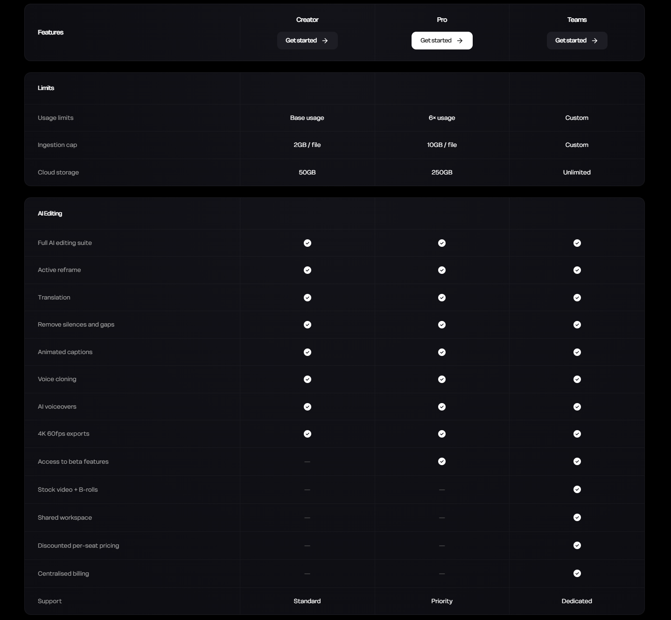Click the Teams checkmark for Centralised billing
671x620 pixels.
pos(577,573)
